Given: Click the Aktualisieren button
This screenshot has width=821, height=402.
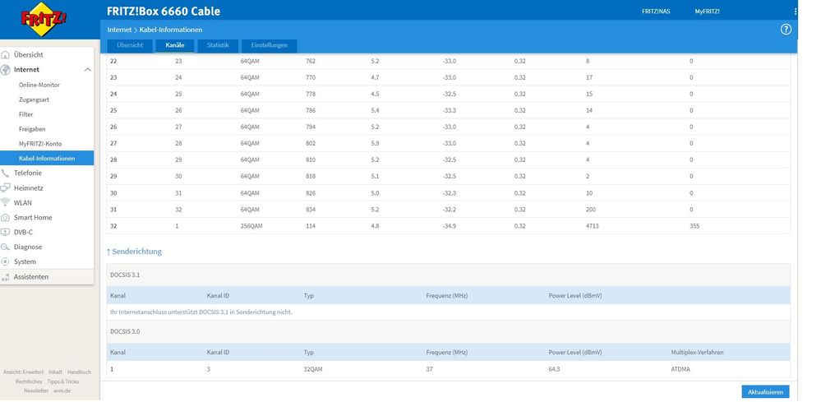Looking at the screenshot, I should click(x=765, y=392).
